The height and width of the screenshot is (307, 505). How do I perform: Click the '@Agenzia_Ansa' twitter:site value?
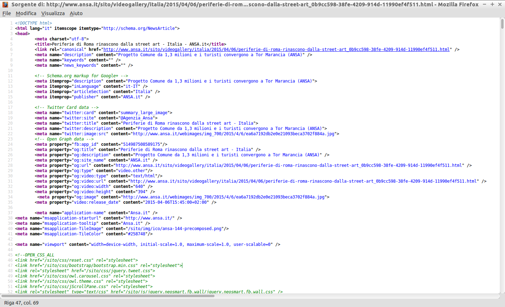click(136, 118)
